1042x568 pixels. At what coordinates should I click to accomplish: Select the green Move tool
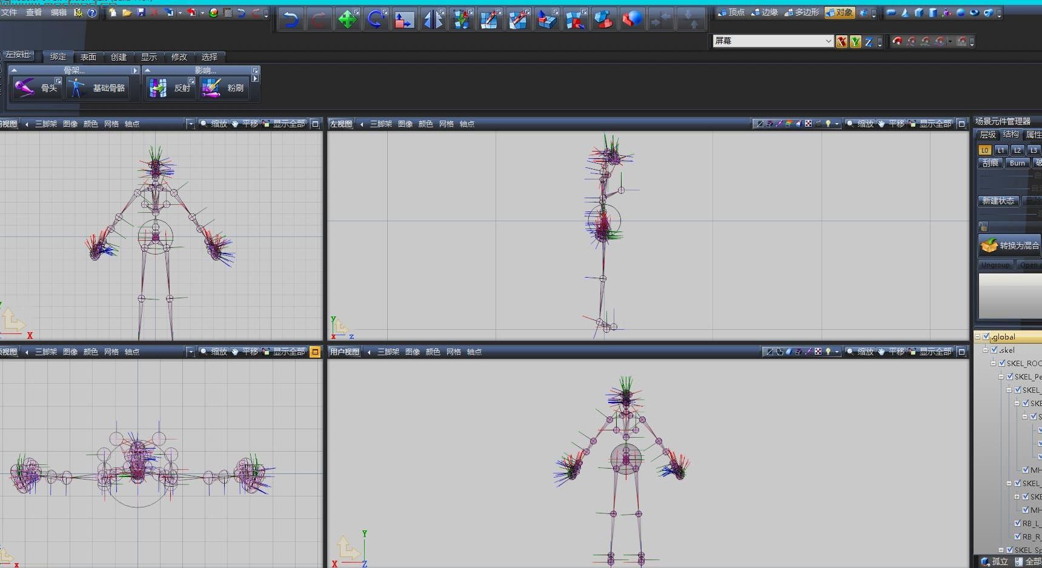pos(347,19)
